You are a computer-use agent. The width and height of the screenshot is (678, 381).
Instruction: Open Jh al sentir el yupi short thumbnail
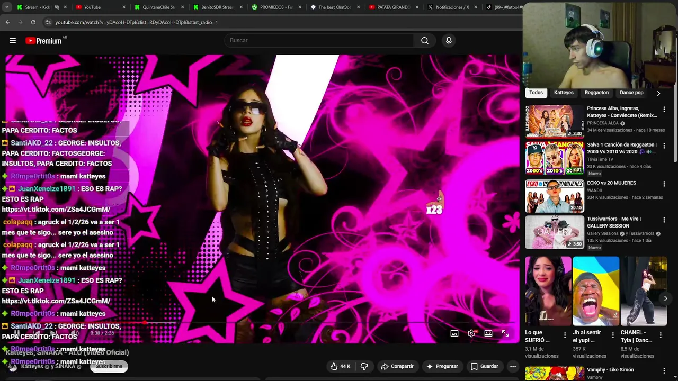click(x=596, y=291)
